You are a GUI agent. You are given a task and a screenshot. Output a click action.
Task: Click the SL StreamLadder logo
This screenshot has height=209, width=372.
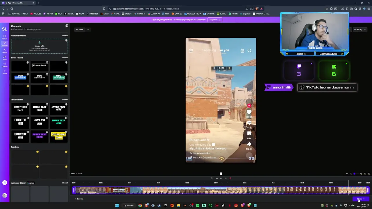pos(5,29)
